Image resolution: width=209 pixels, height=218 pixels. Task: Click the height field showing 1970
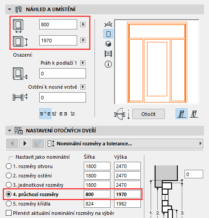click(58, 41)
